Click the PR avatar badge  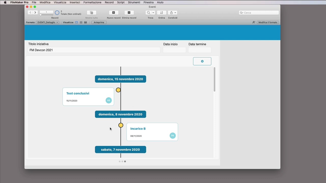173,136
